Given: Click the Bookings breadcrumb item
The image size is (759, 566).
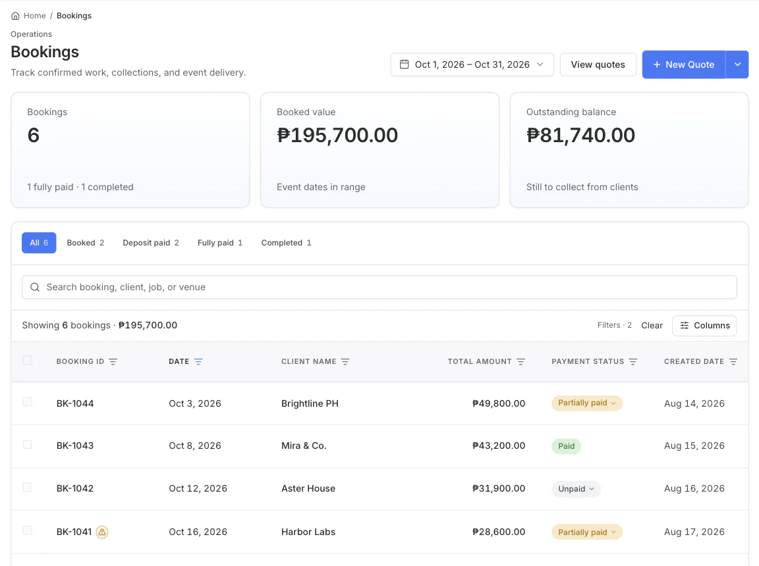Looking at the screenshot, I should (74, 16).
